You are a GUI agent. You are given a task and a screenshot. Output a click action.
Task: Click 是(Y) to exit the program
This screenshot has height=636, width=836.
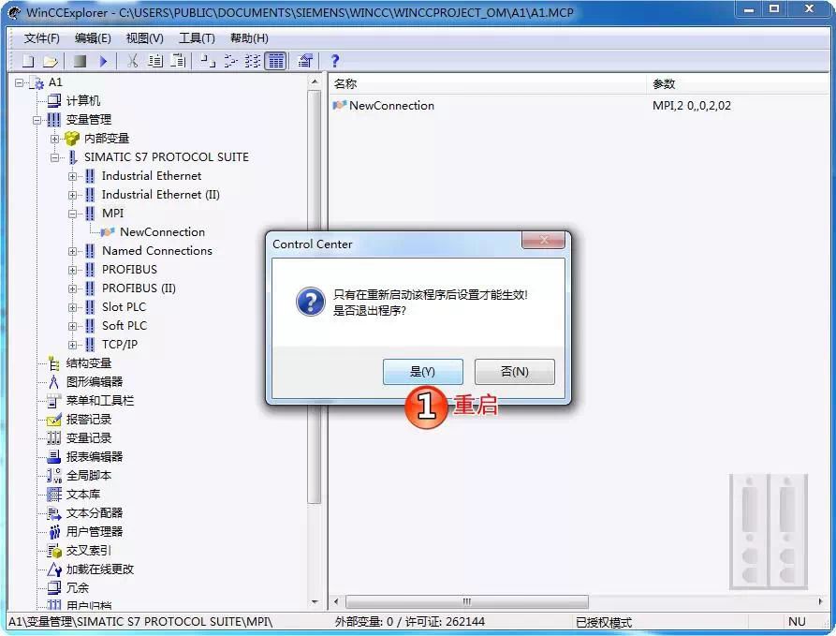click(423, 371)
